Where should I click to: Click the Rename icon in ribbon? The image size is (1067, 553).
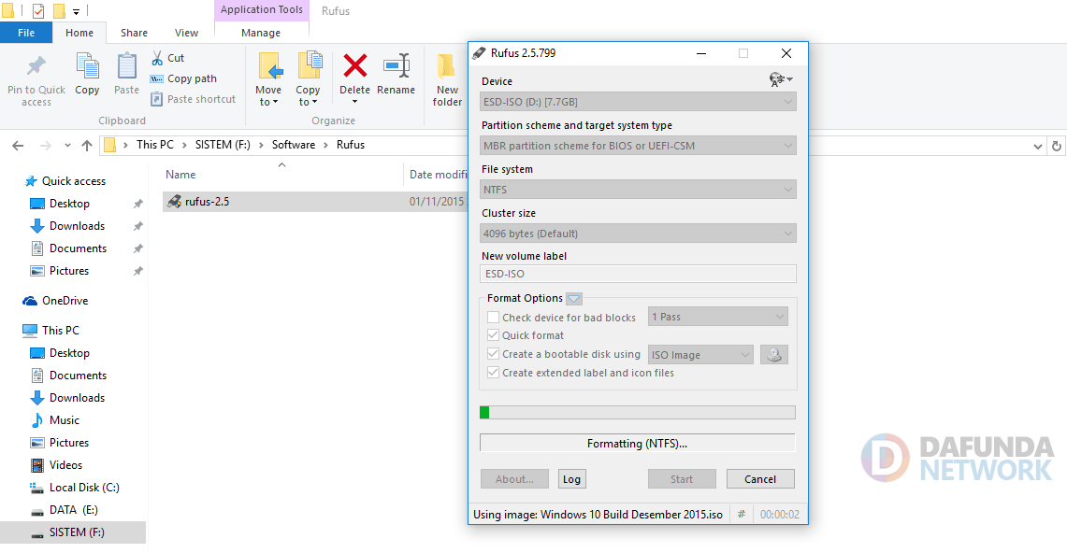[397, 67]
